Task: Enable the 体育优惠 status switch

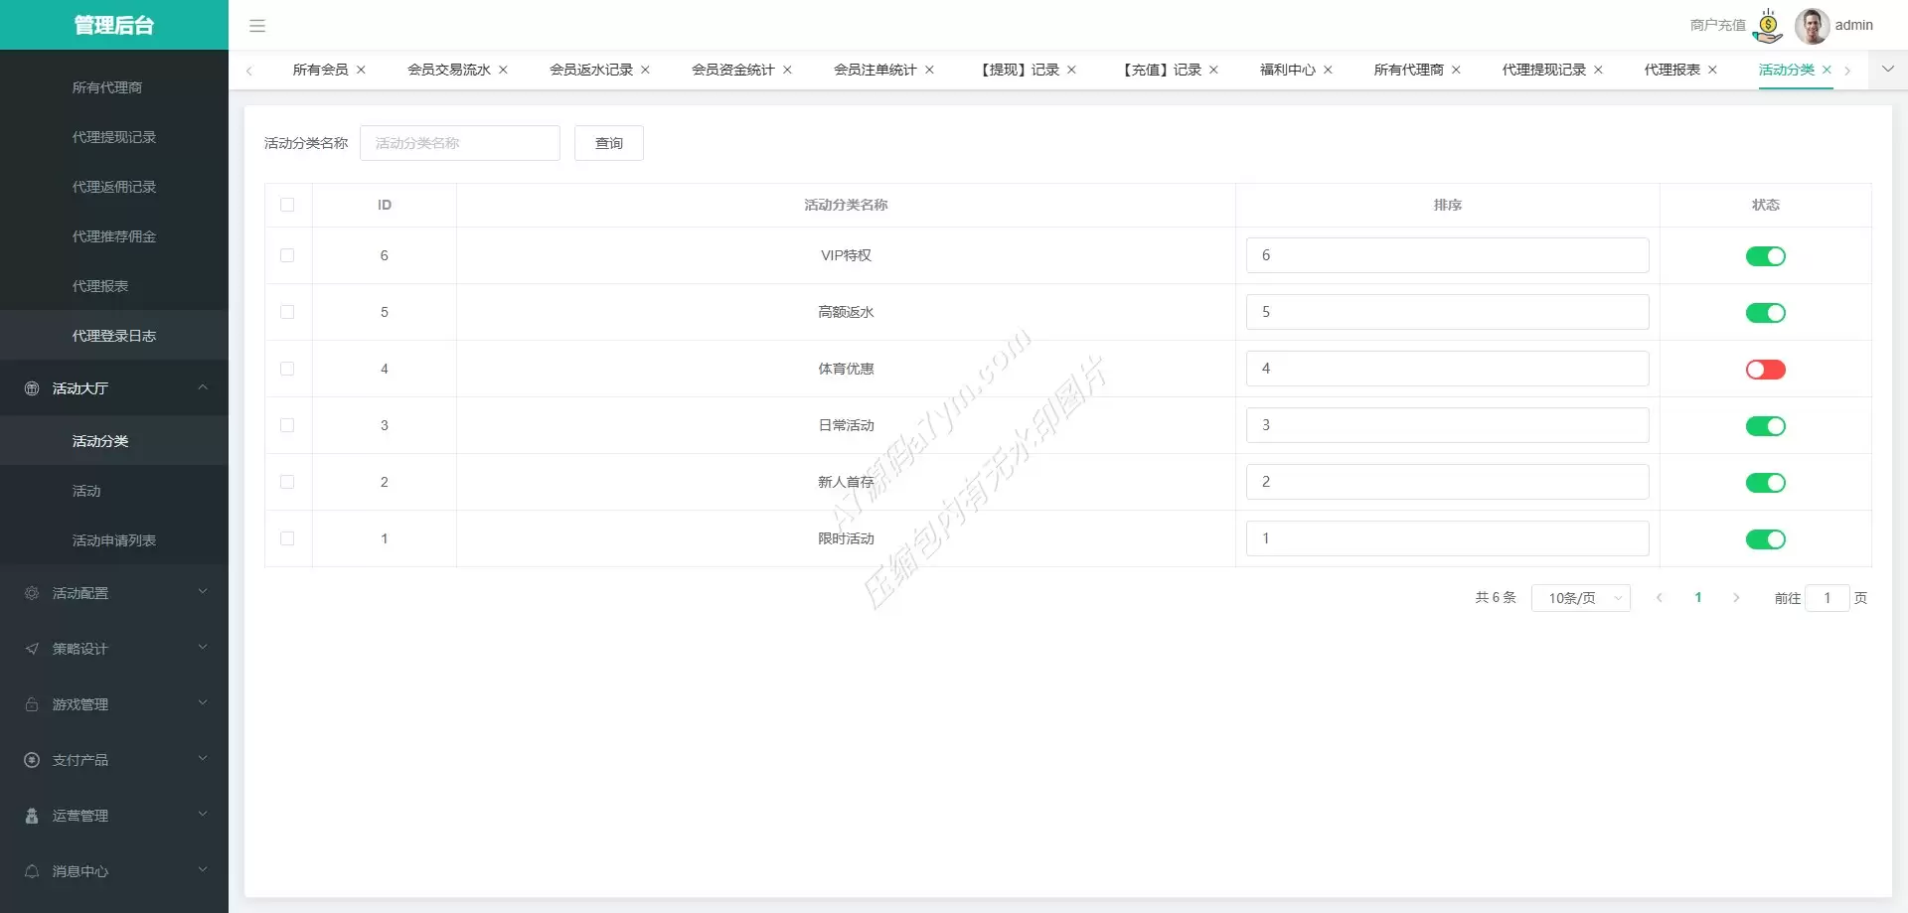Action: [1765, 370]
